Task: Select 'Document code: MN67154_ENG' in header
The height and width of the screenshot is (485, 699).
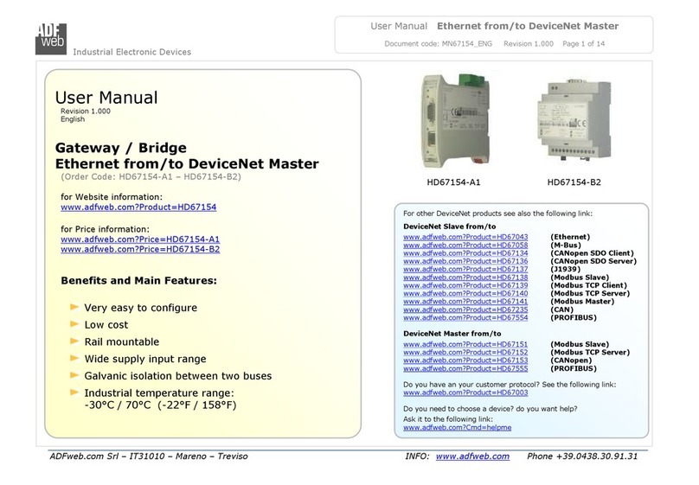Action: (x=439, y=43)
